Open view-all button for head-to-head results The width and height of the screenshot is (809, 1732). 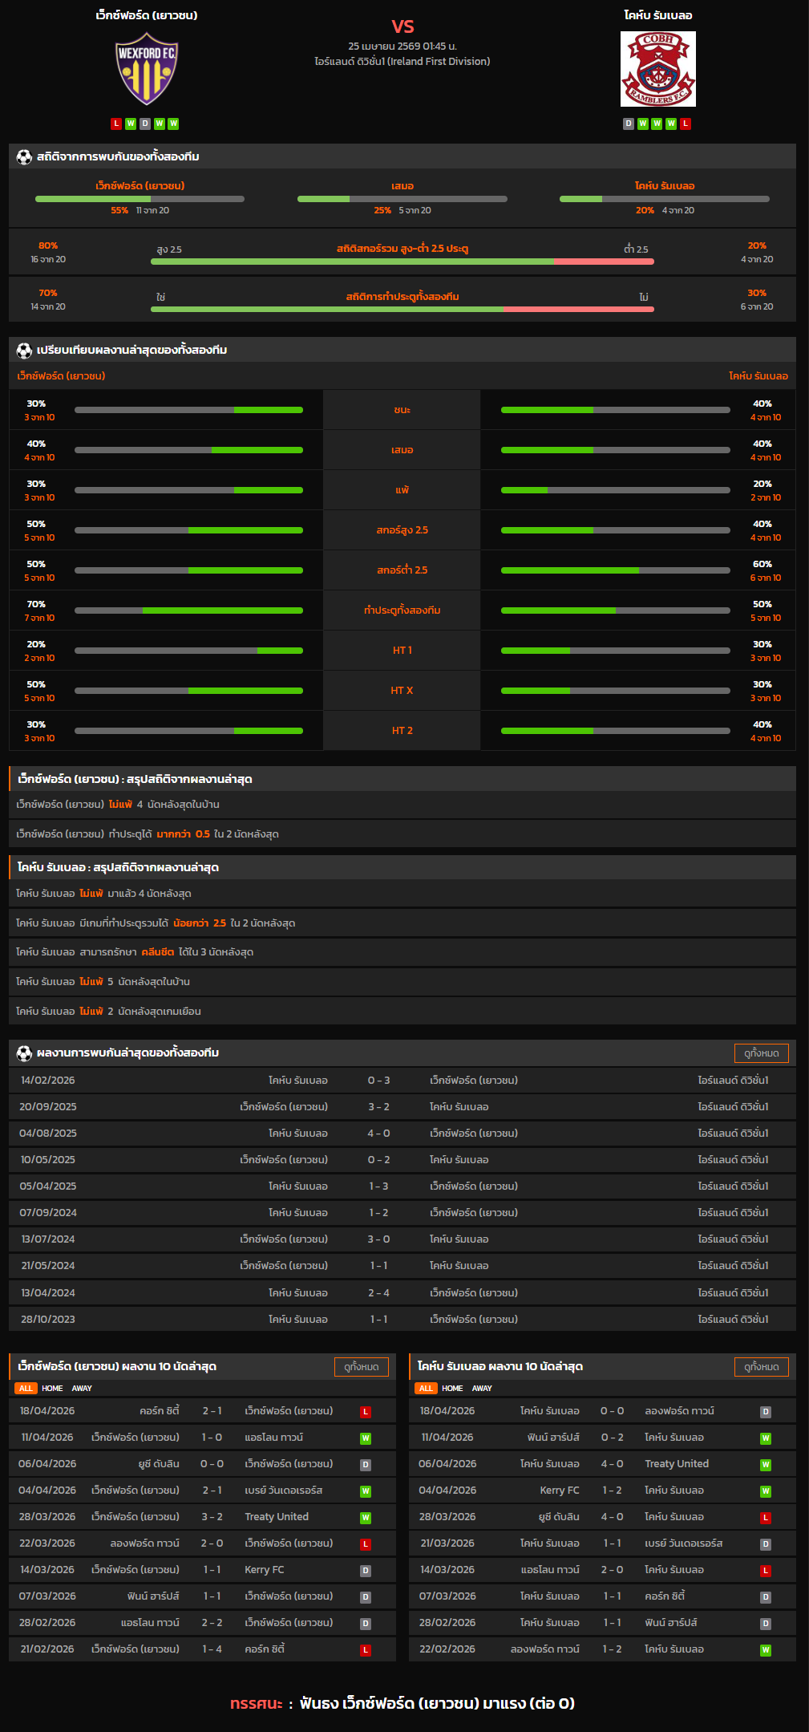click(761, 1053)
